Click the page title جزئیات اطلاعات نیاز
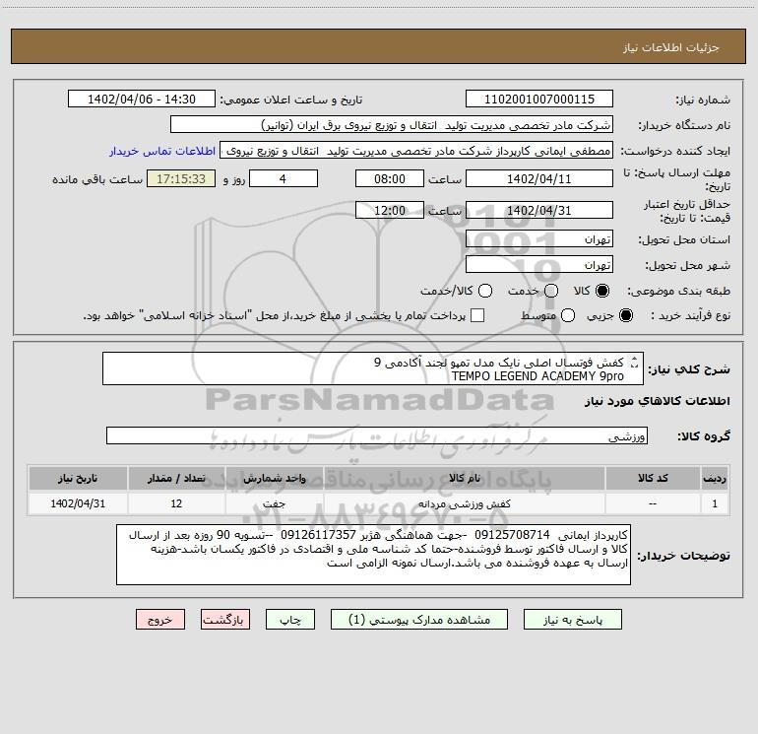This screenshot has width=758, height=734. [x=671, y=47]
